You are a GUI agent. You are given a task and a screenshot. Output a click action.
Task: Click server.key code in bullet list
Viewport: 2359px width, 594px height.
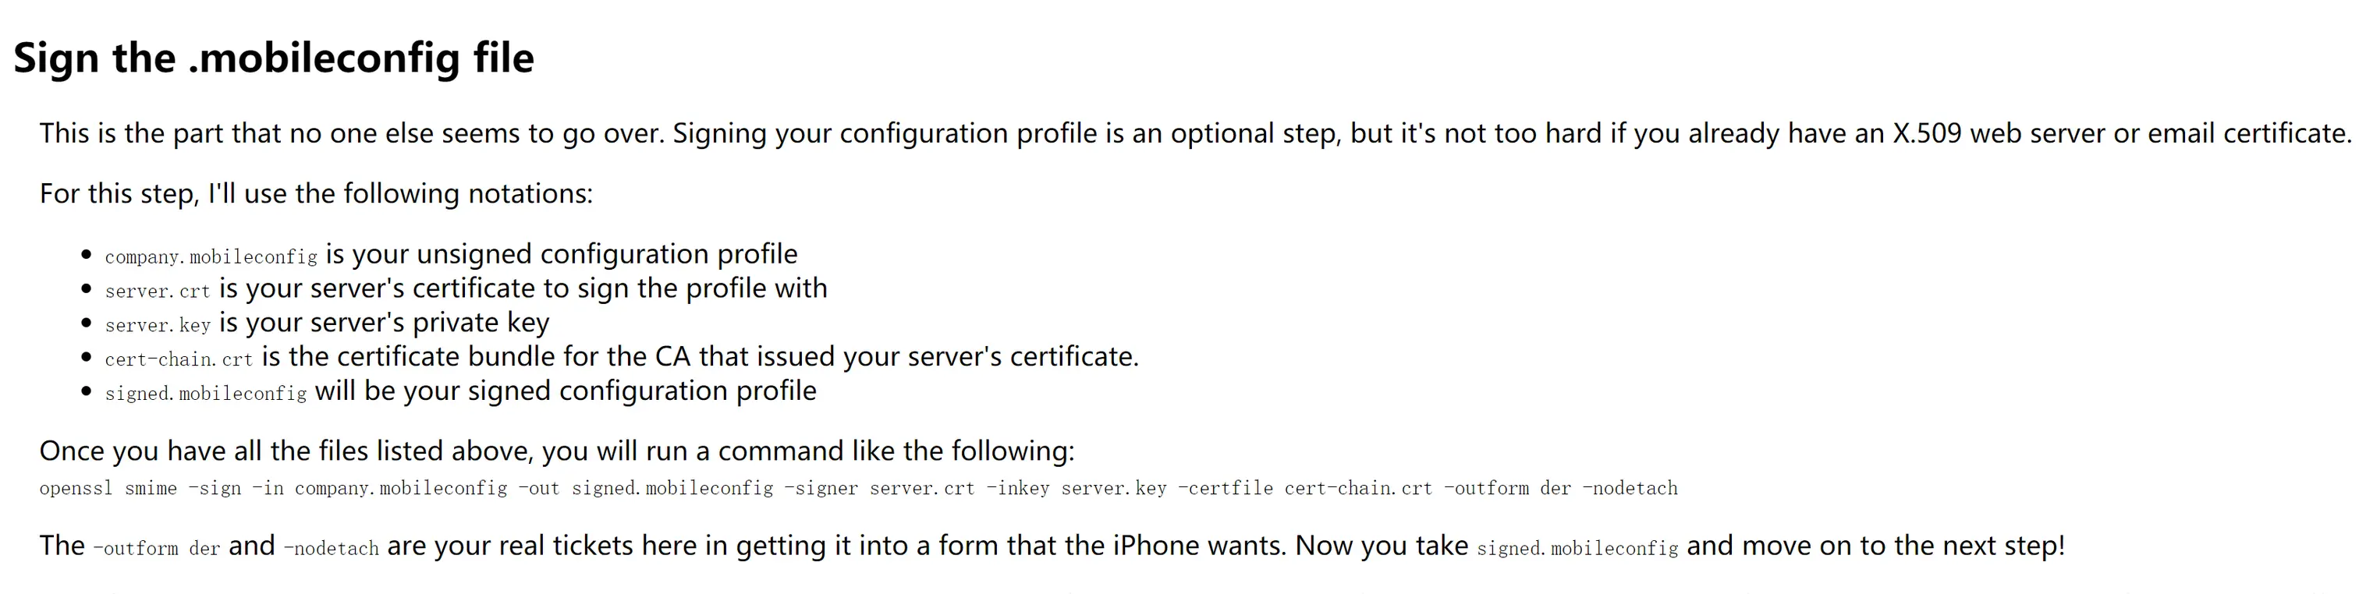[x=158, y=325]
